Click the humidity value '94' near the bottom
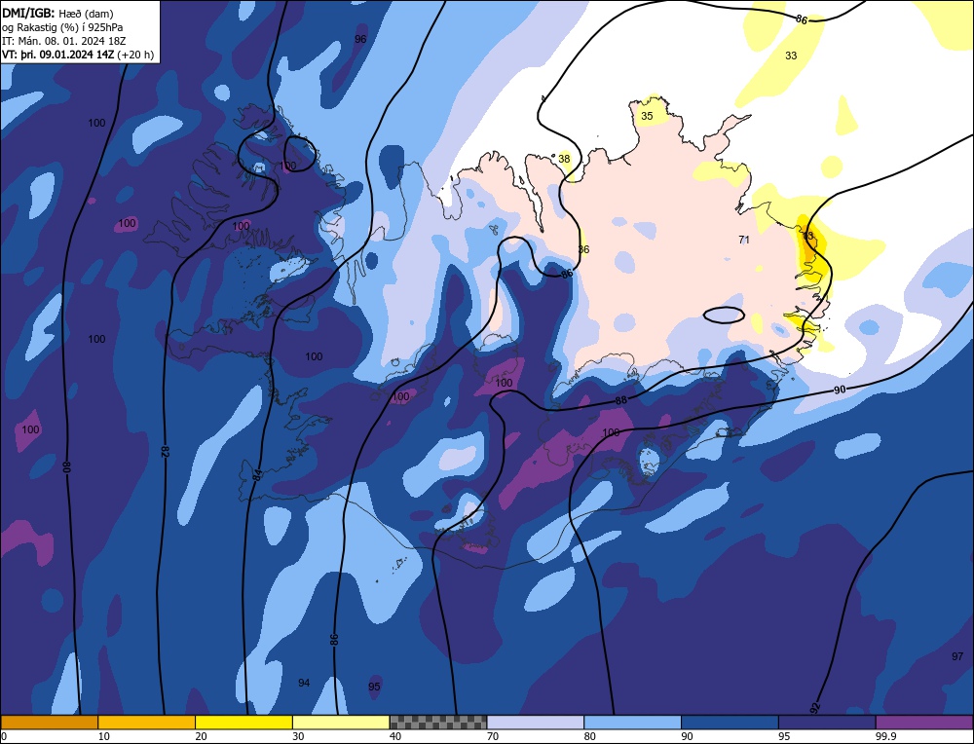974x744 pixels. tap(304, 684)
